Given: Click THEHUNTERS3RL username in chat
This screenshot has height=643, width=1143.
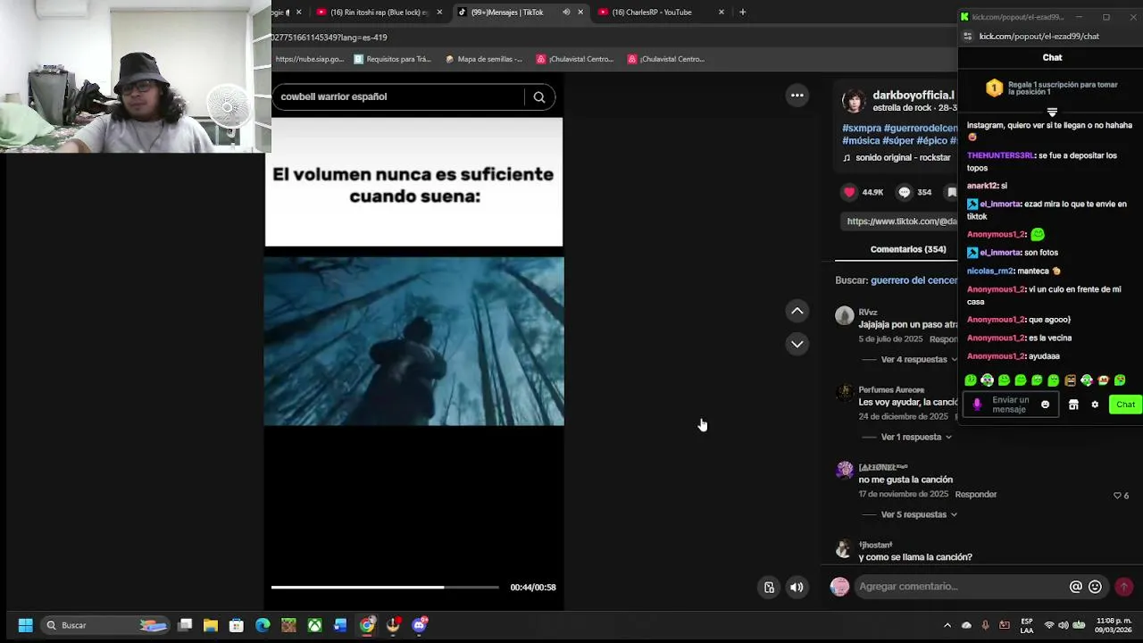Looking at the screenshot, I should pyautogui.click(x=1000, y=155).
